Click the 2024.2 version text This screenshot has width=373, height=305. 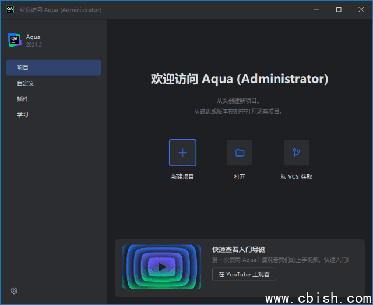click(34, 45)
